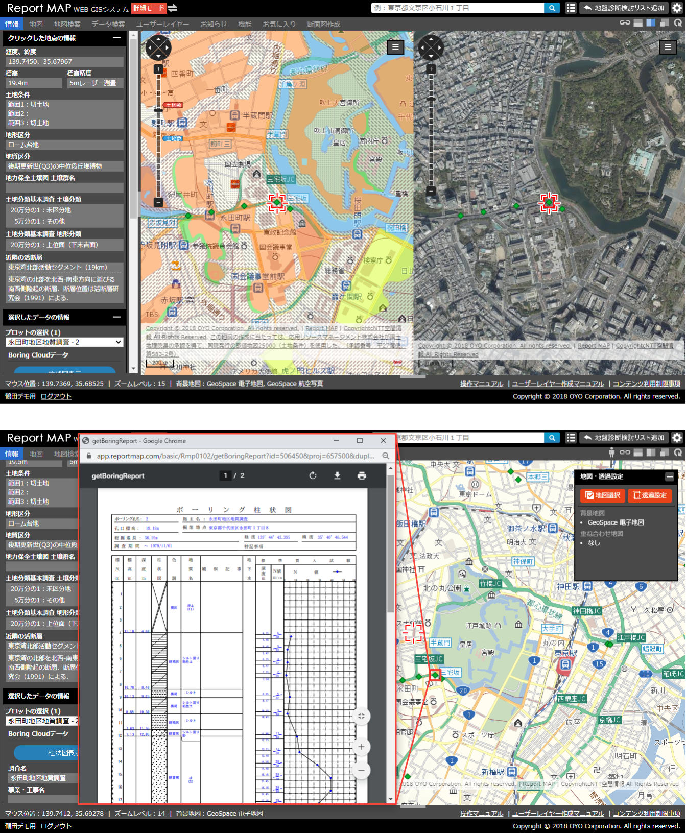This screenshot has height=834, width=686.
Task: Click the PDF page number field
Action: tap(225, 475)
